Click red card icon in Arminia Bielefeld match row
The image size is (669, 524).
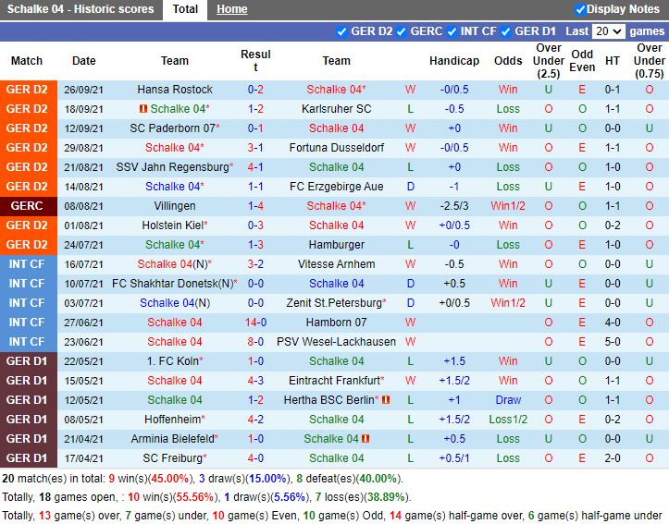(x=366, y=439)
